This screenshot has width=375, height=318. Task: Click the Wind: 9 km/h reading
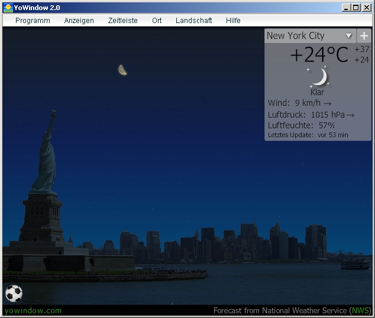(x=299, y=103)
